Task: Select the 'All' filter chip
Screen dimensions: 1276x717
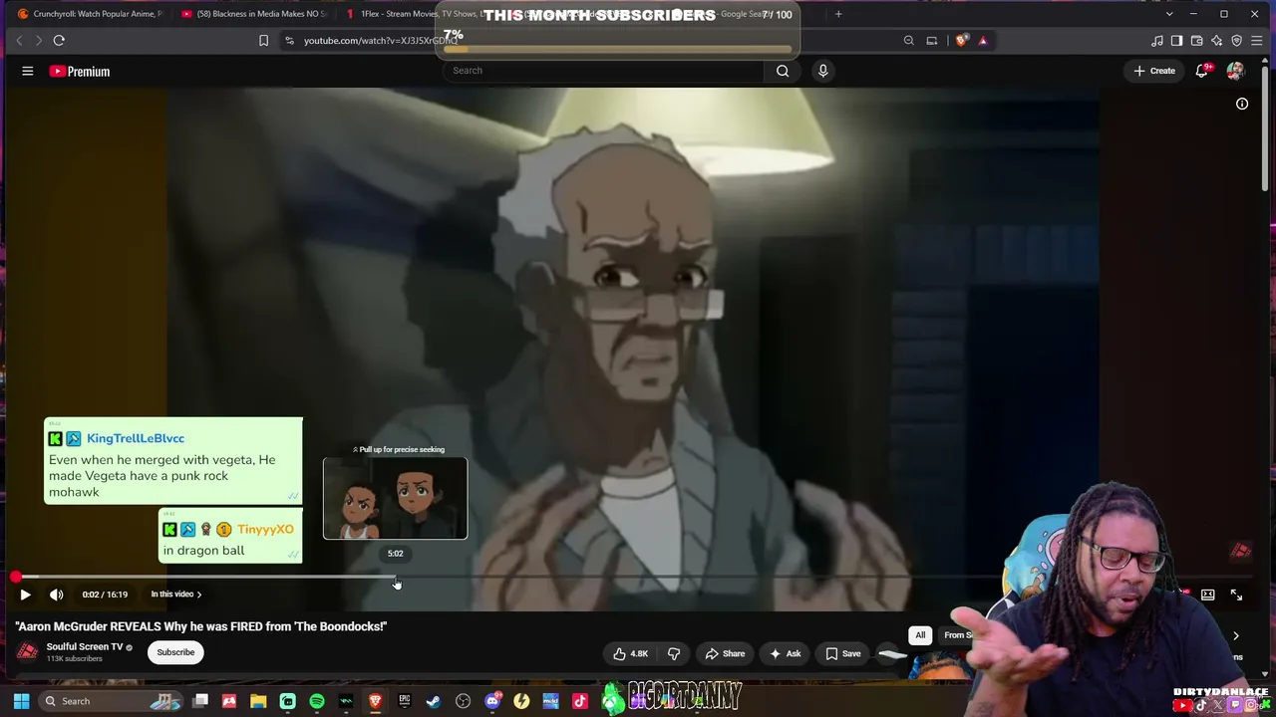Action: pyautogui.click(x=920, y=635)
